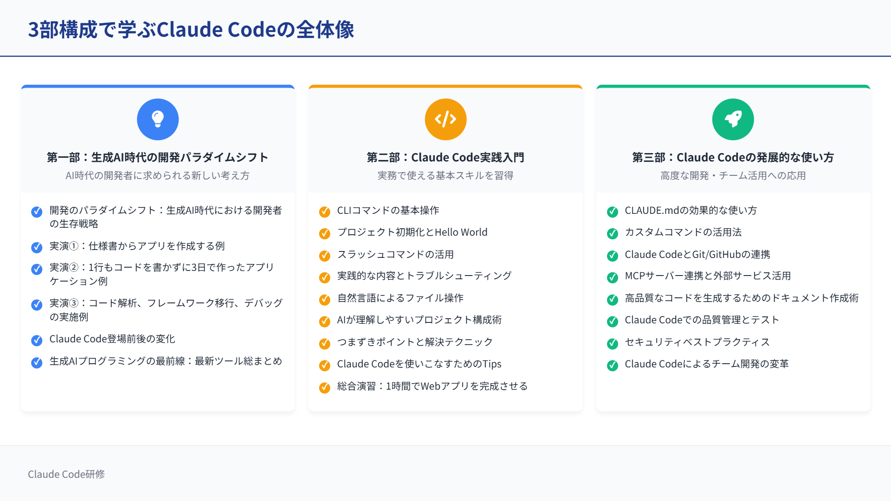Click the text Claude Codeでの品質管理とテスト
891x501 pixels.
click(x=702, y=320)
